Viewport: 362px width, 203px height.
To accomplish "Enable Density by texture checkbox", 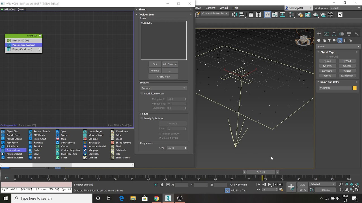I will pyautogui.click(x=142, y=118).
